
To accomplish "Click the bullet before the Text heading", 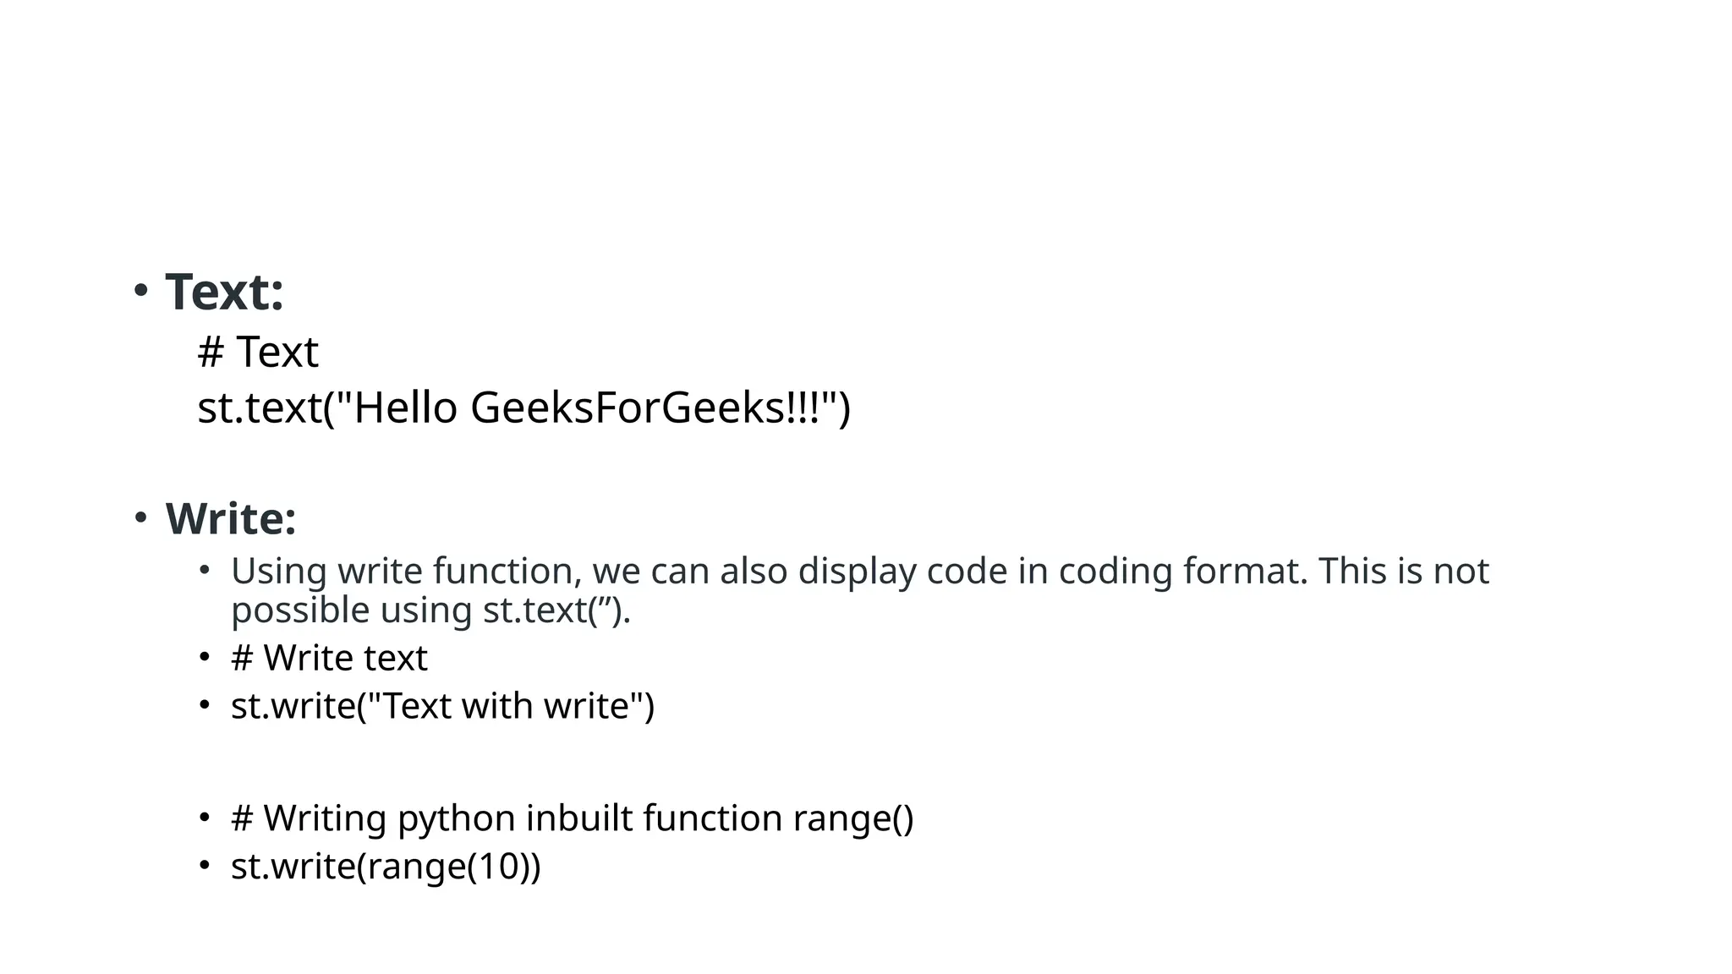I will point(140,290).
